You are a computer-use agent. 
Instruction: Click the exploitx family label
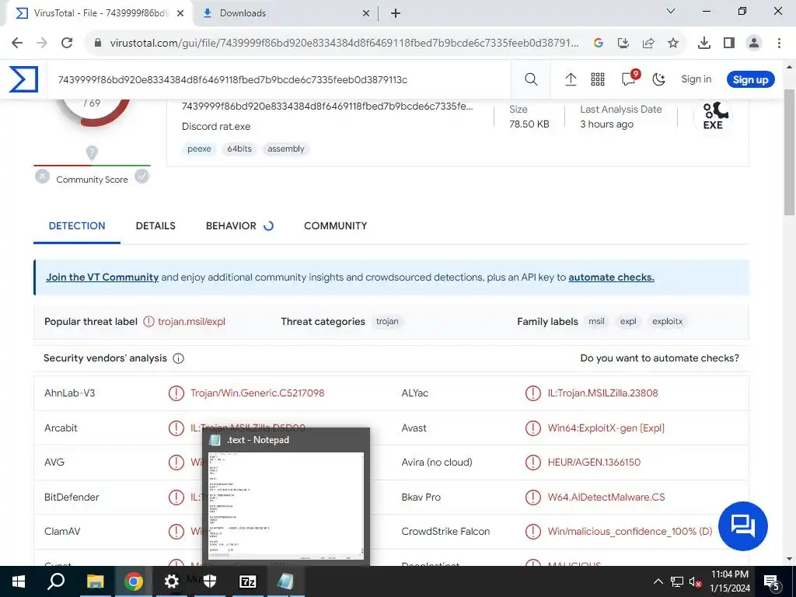[x=668, y=321]
